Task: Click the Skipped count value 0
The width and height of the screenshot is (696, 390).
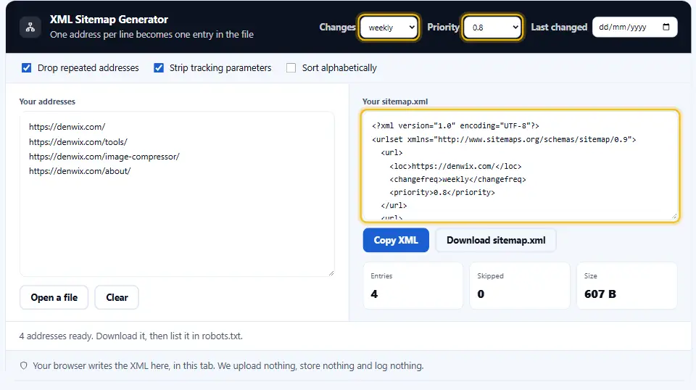Action: point(481,294)
